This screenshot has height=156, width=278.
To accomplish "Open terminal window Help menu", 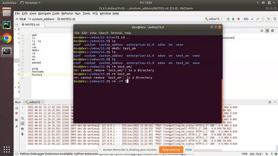I will 128,33.
